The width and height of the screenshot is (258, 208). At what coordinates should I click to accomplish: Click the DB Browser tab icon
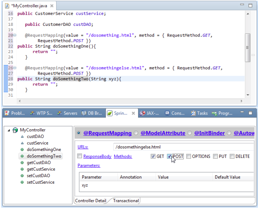coord(84,113)
